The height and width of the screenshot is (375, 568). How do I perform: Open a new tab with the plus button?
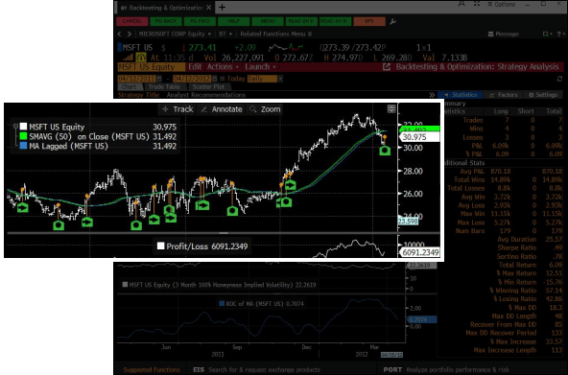pyautogui.click(x=222, y=8)
